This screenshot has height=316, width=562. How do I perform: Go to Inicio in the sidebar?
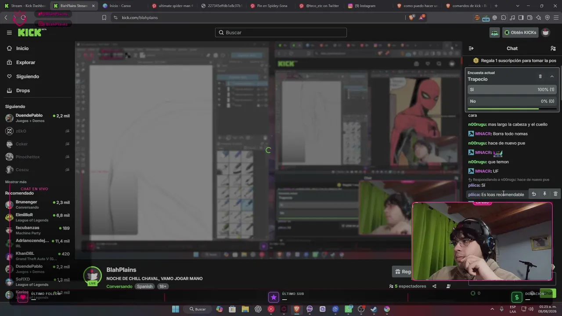coord(22,48)
